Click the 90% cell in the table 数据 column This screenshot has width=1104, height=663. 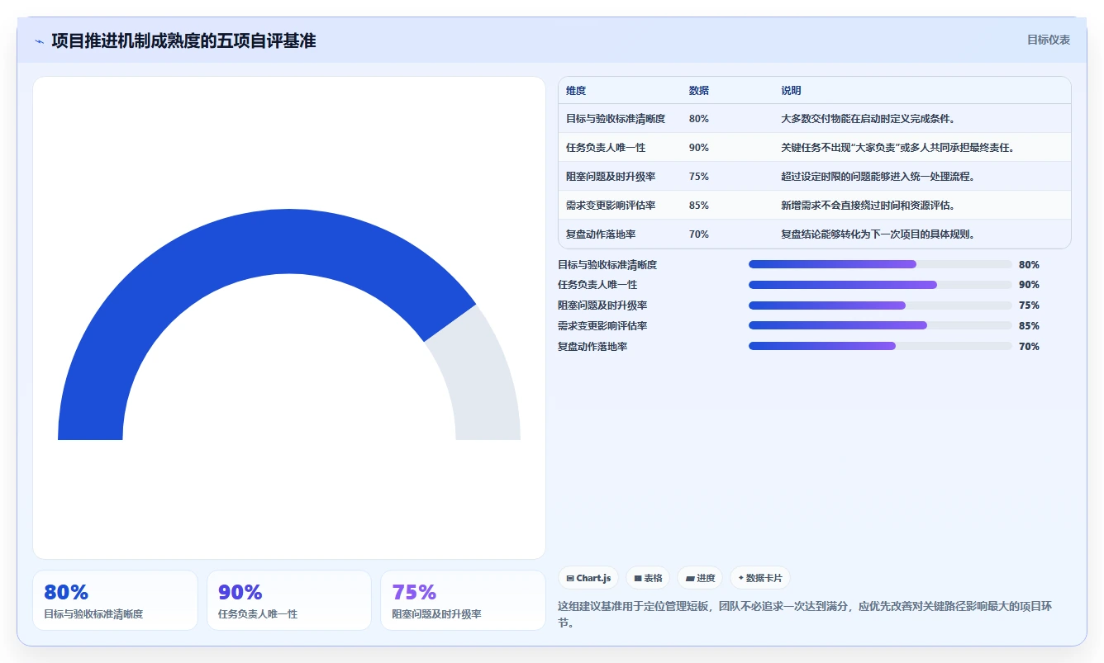click(x=699, y=148)
